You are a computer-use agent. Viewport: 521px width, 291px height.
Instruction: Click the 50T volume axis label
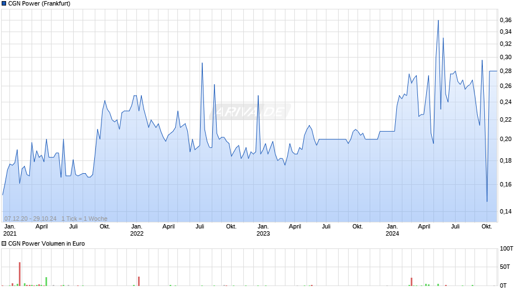505,267
